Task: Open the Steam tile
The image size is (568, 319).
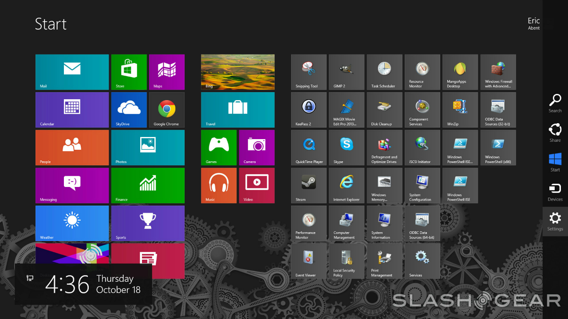Action: (x=308, y=185)
